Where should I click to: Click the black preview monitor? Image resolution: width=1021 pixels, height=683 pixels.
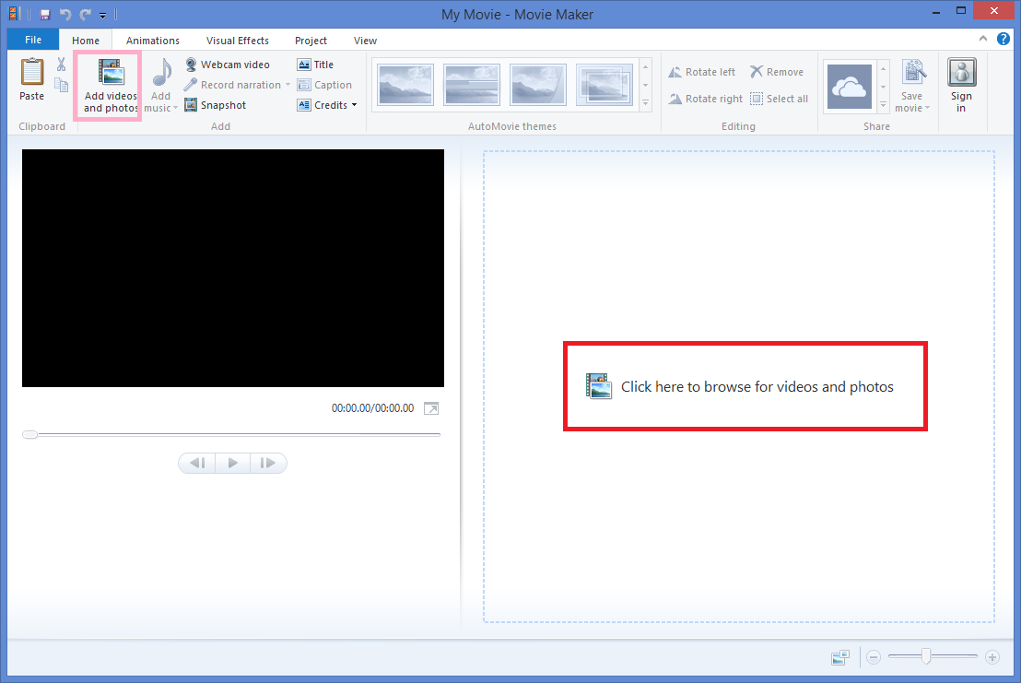point(233,268)
